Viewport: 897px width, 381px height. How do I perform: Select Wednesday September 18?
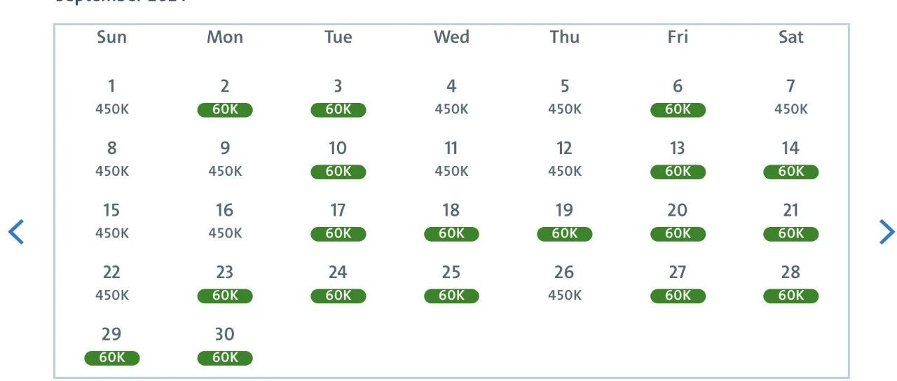coord(451,221)
